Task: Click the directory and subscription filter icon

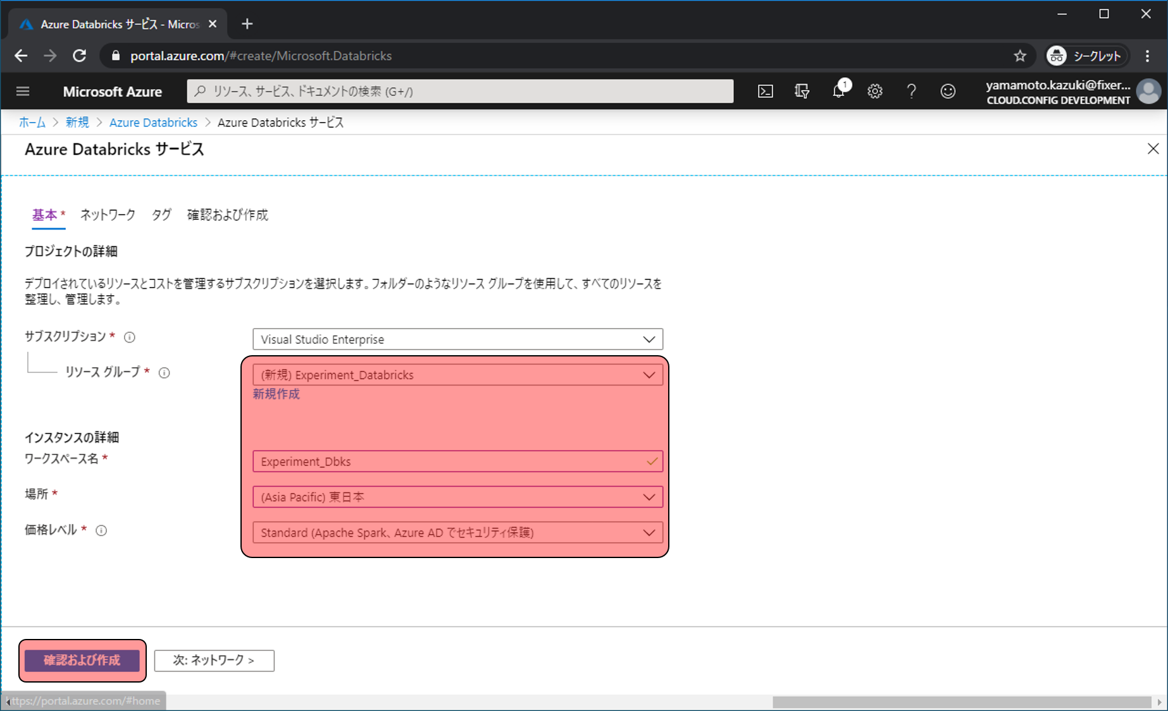Action: click(802, 92)
